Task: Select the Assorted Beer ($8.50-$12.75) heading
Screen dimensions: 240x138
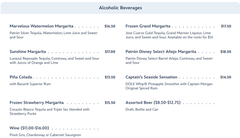Action: [153, 103]
